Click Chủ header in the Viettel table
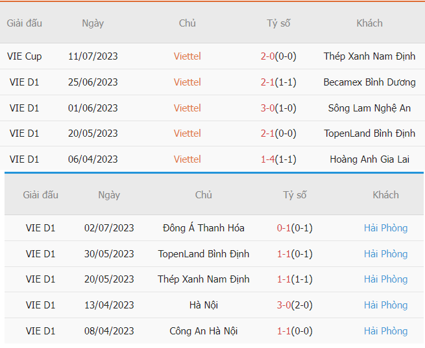The image size is (425, 348). tap(188, 23)
